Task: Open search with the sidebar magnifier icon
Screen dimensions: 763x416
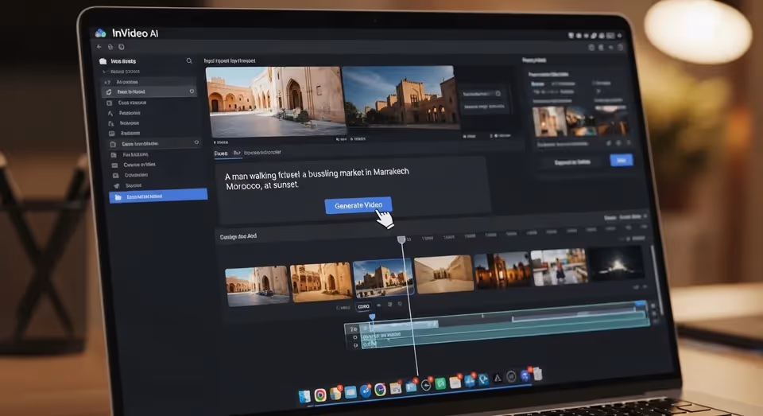Action: [x=189, y=61]
